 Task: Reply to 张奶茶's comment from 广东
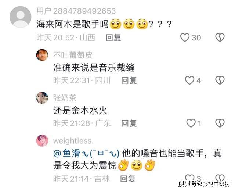coord(129,123)
